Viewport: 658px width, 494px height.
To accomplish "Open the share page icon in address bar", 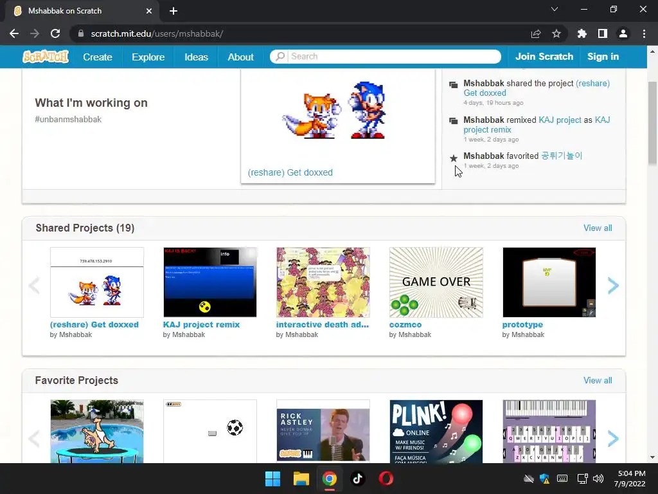I will click(x=536, y=33).
